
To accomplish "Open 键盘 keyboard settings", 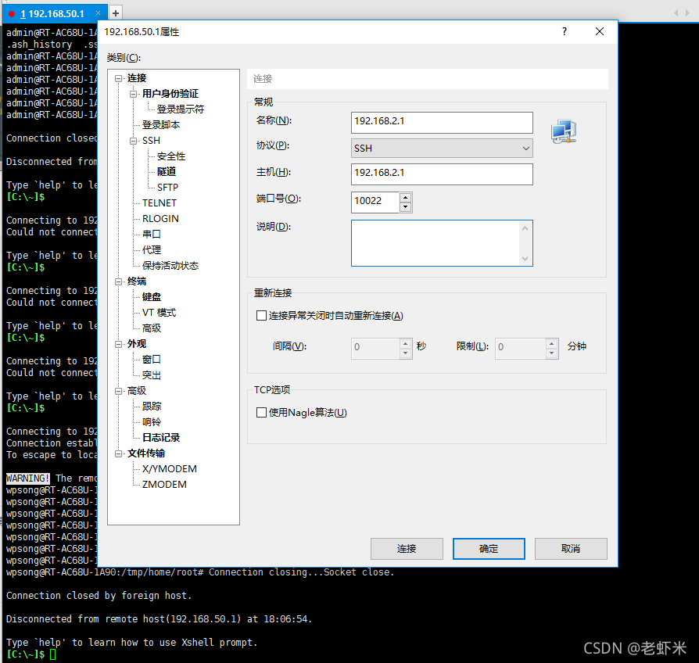I will point(152,297).
